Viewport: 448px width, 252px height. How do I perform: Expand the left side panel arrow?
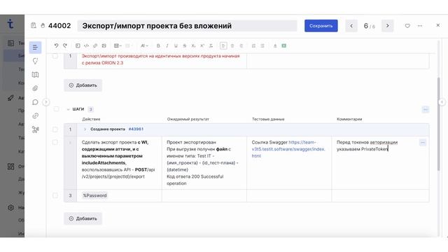click(46, 102)
